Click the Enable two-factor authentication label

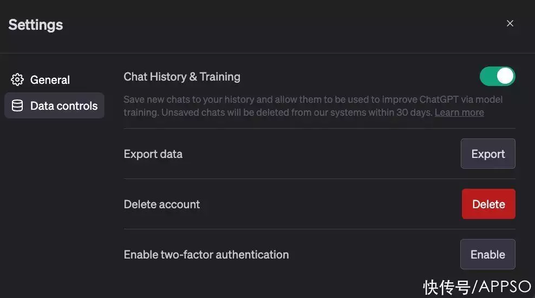point(206,255)
